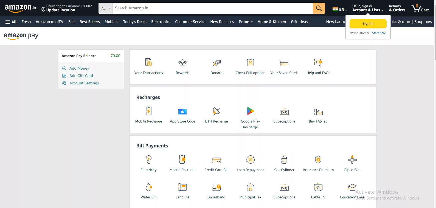Open Add Gift Card link
Screen dimensions: 436x208
point(81,76)
